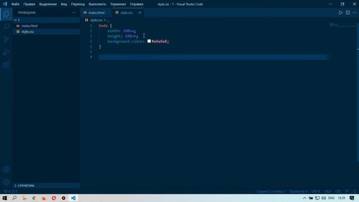
Task: Open the Переход menu
Action: pyautogui.click(x=77, y=4)
